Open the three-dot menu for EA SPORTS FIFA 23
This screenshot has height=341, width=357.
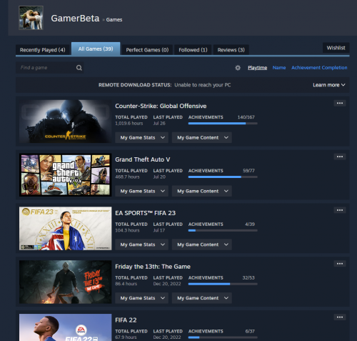(340, 210)
